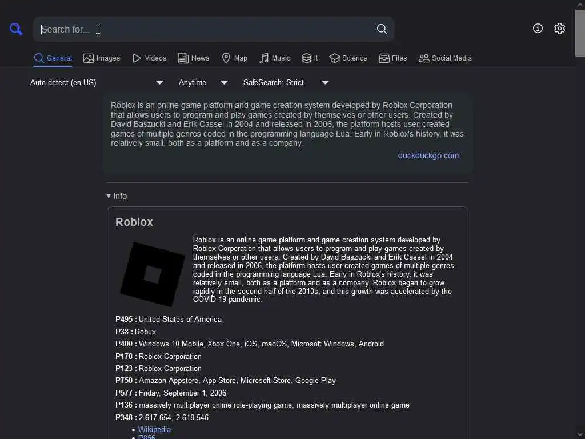Select the 'P178 : Roblox Corporation' row
The height and width of the screenshot is (439, 585).
[159, 357]
